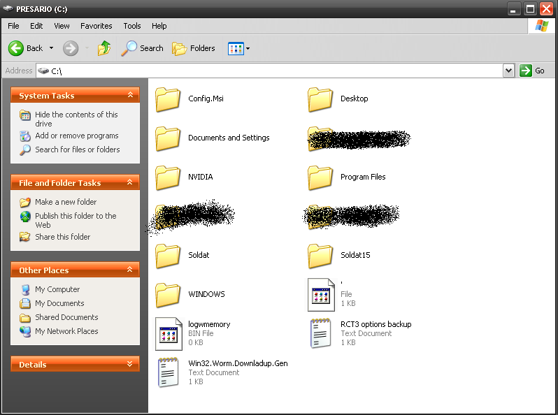This screenshot has width=558, height=415.
Task: Select the Desktop folder icon
Action: 320,99
